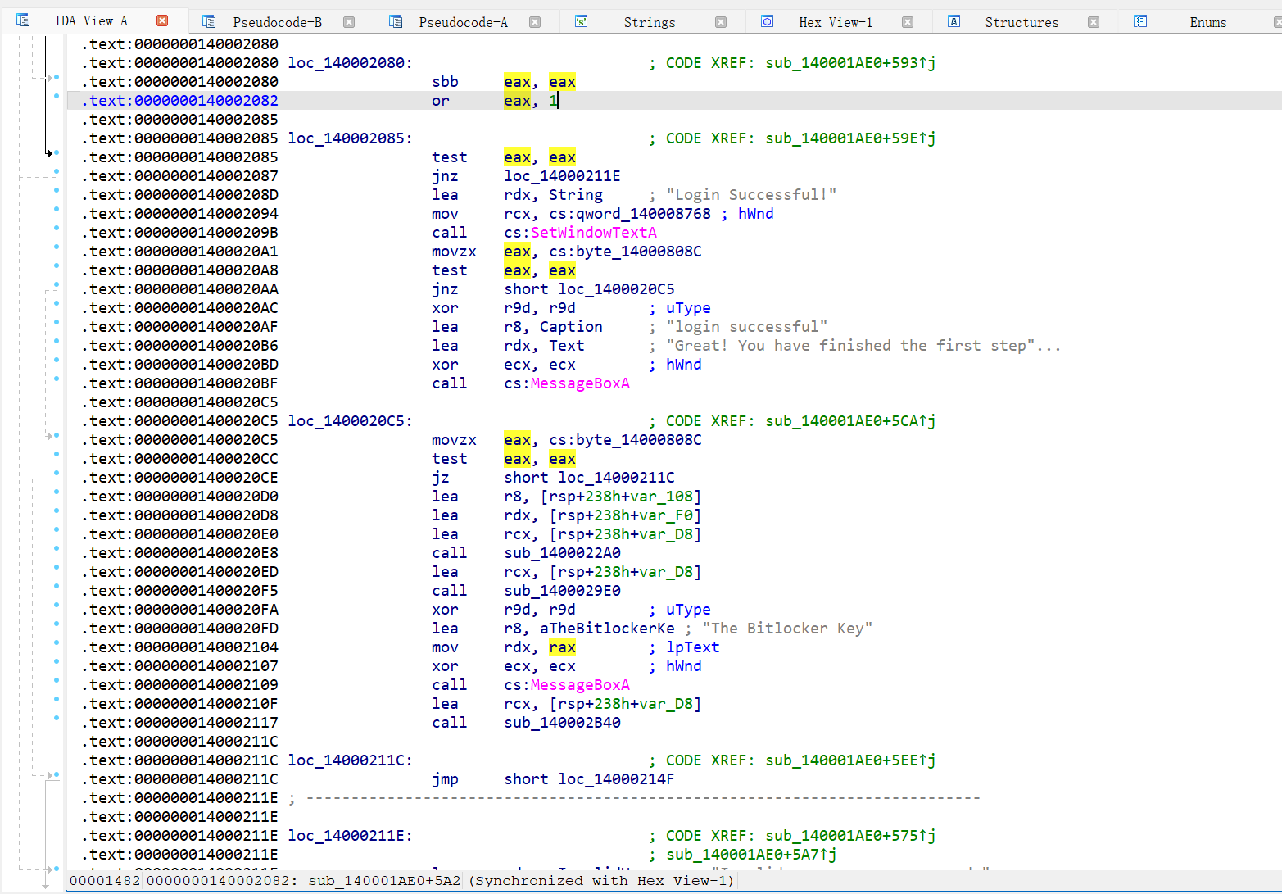Close the Strings tab
Viewport: 1282px width, 894px height.
click(x=721, y=22)
